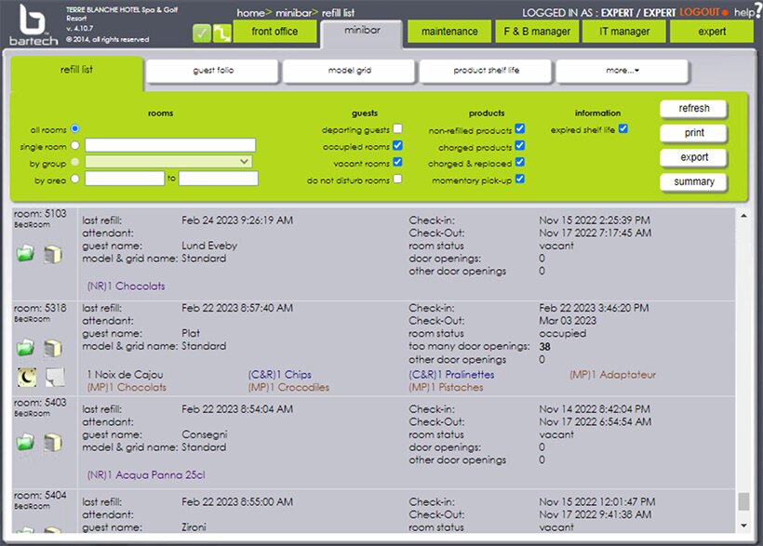763x546 pixels.
Task: Click the green swap arrows icon in header
Action: coord(221,33)
